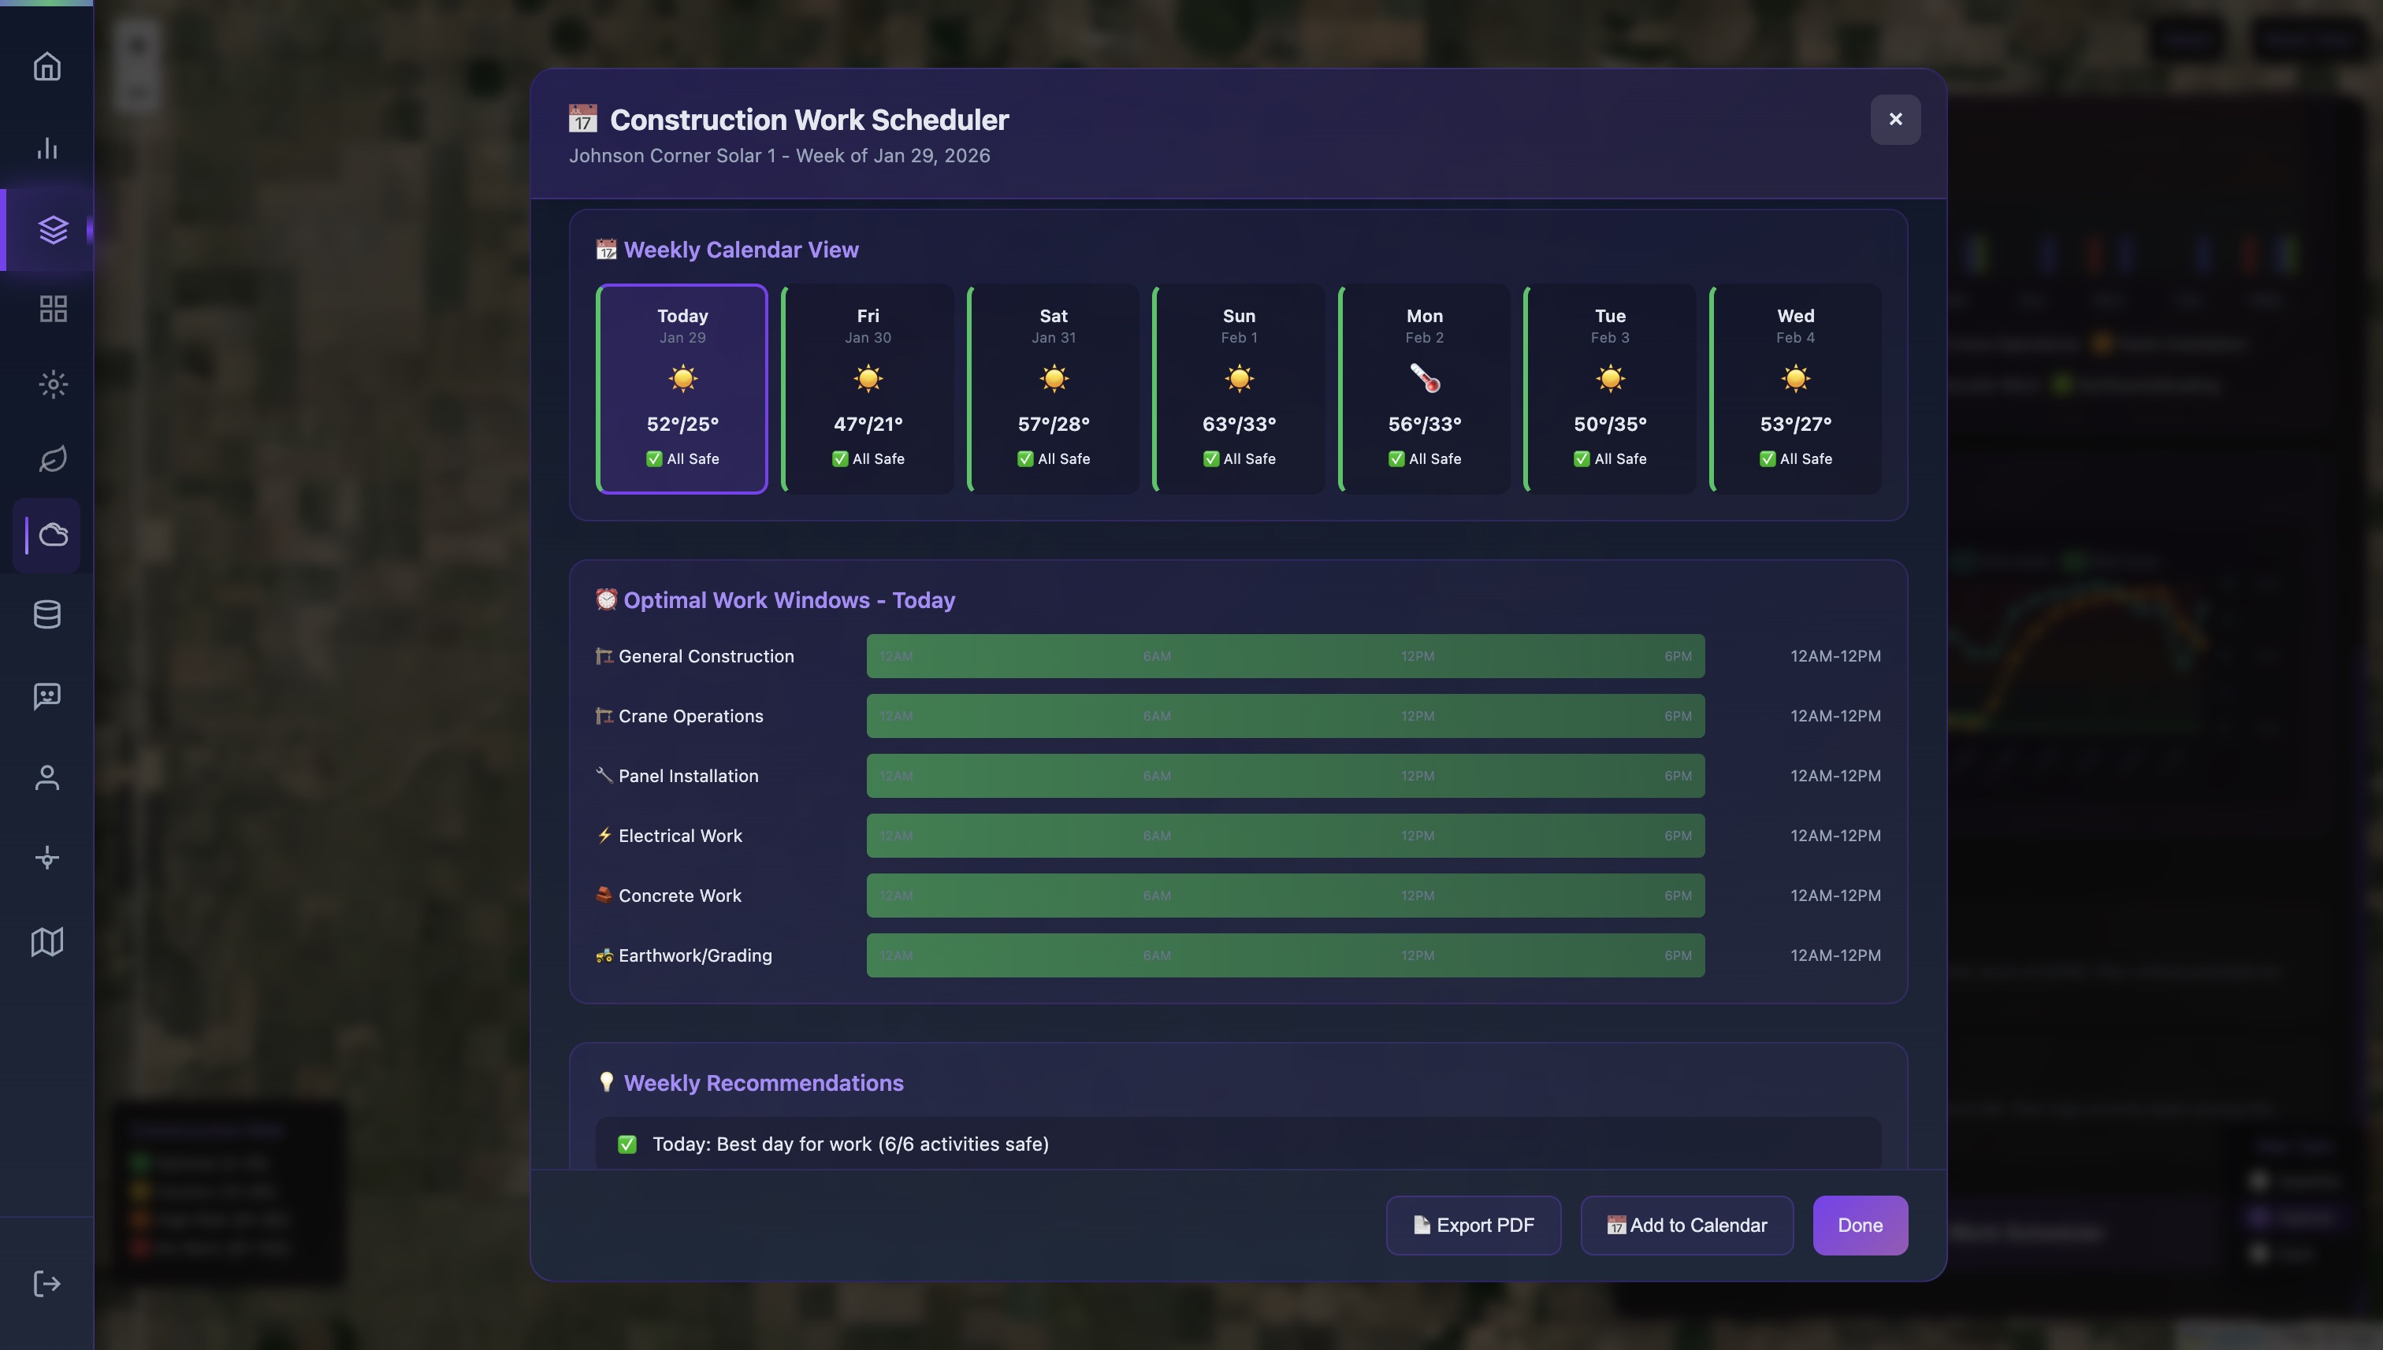Viewport: 2383px width, 1350px height.
Task: Open the home icon in sidebar
Action: coord(47,67)
